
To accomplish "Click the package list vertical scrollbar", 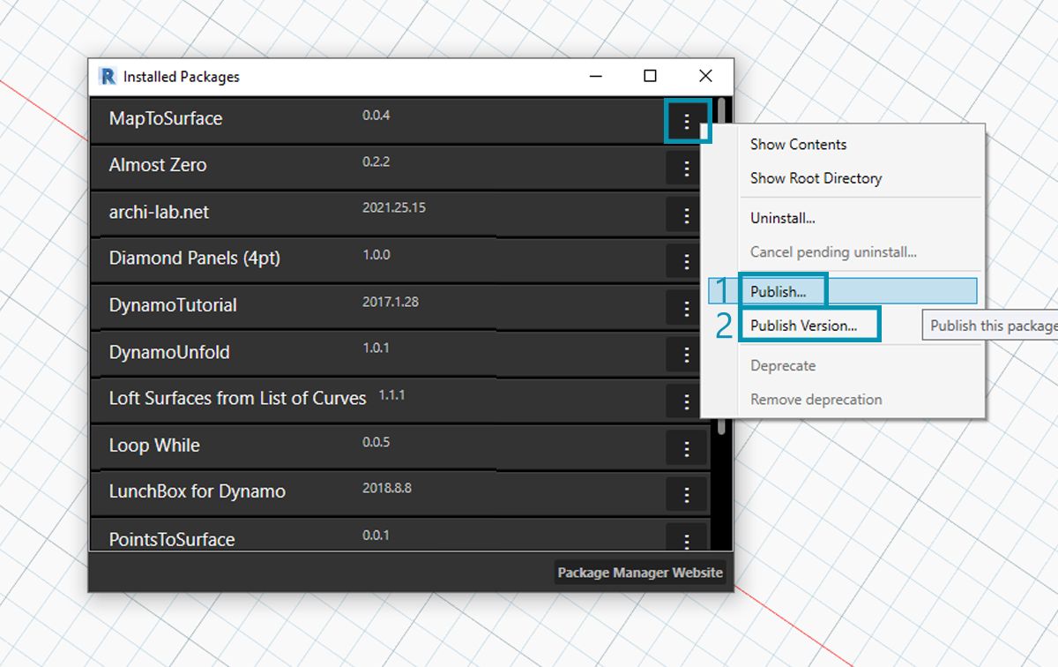I will tap(721, 265).
